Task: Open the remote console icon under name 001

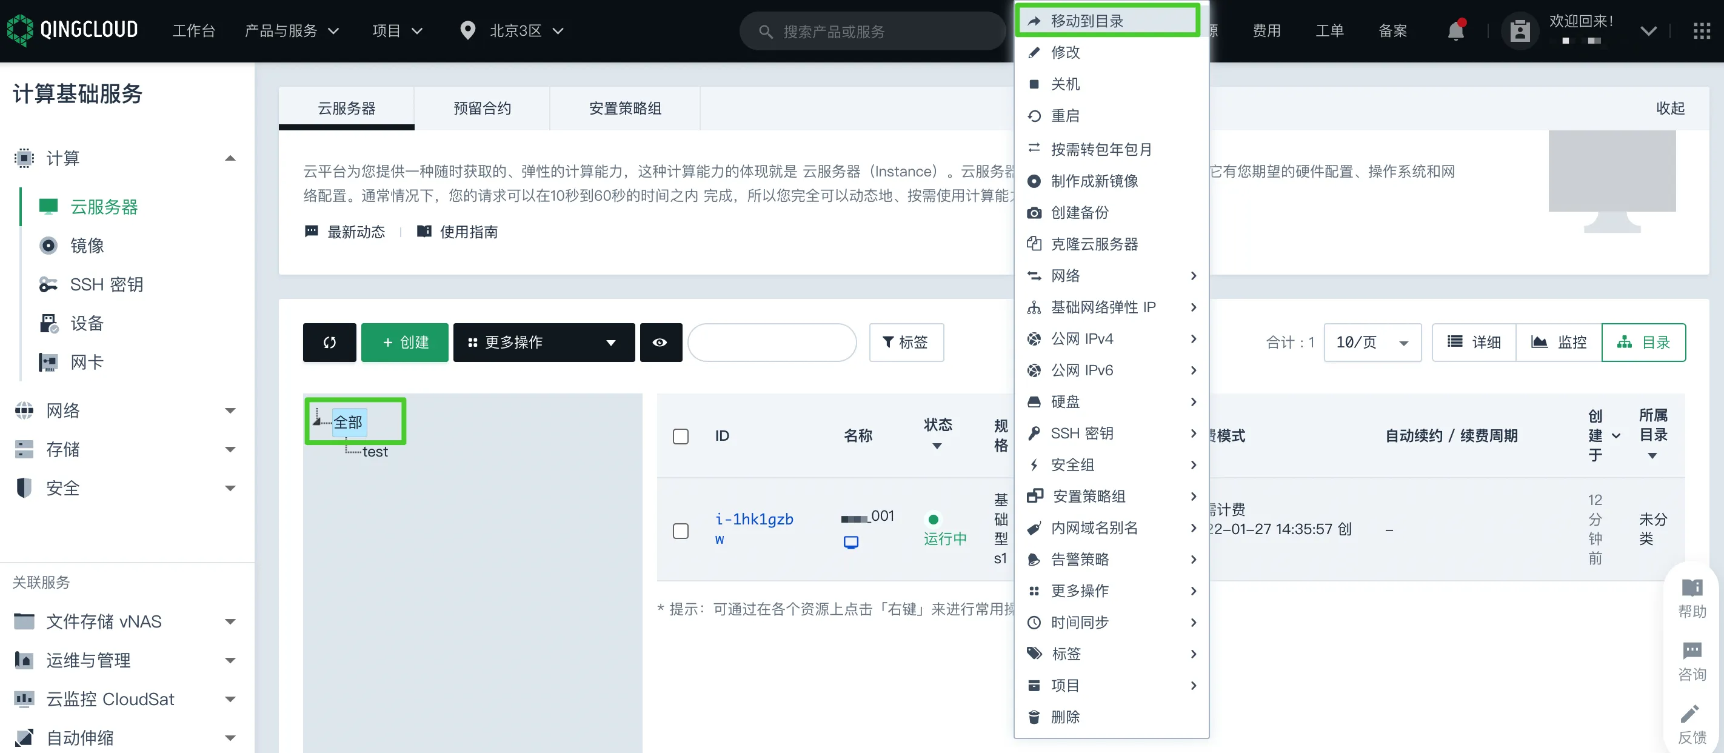Action: tap(850, 542)
